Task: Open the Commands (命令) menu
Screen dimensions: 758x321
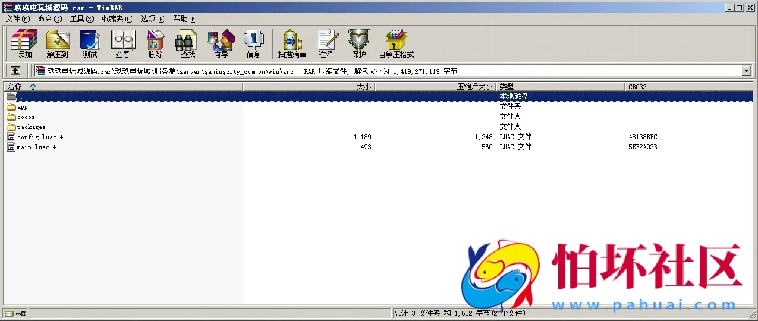Action: coord(49,19)
